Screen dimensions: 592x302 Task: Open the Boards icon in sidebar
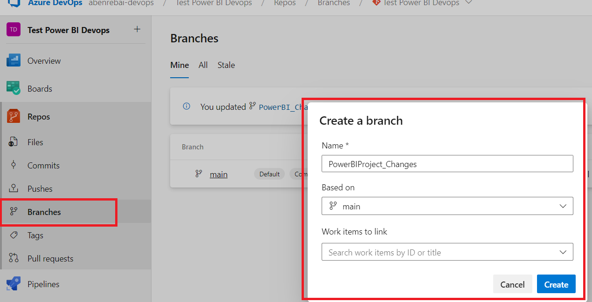pos(14,88)
